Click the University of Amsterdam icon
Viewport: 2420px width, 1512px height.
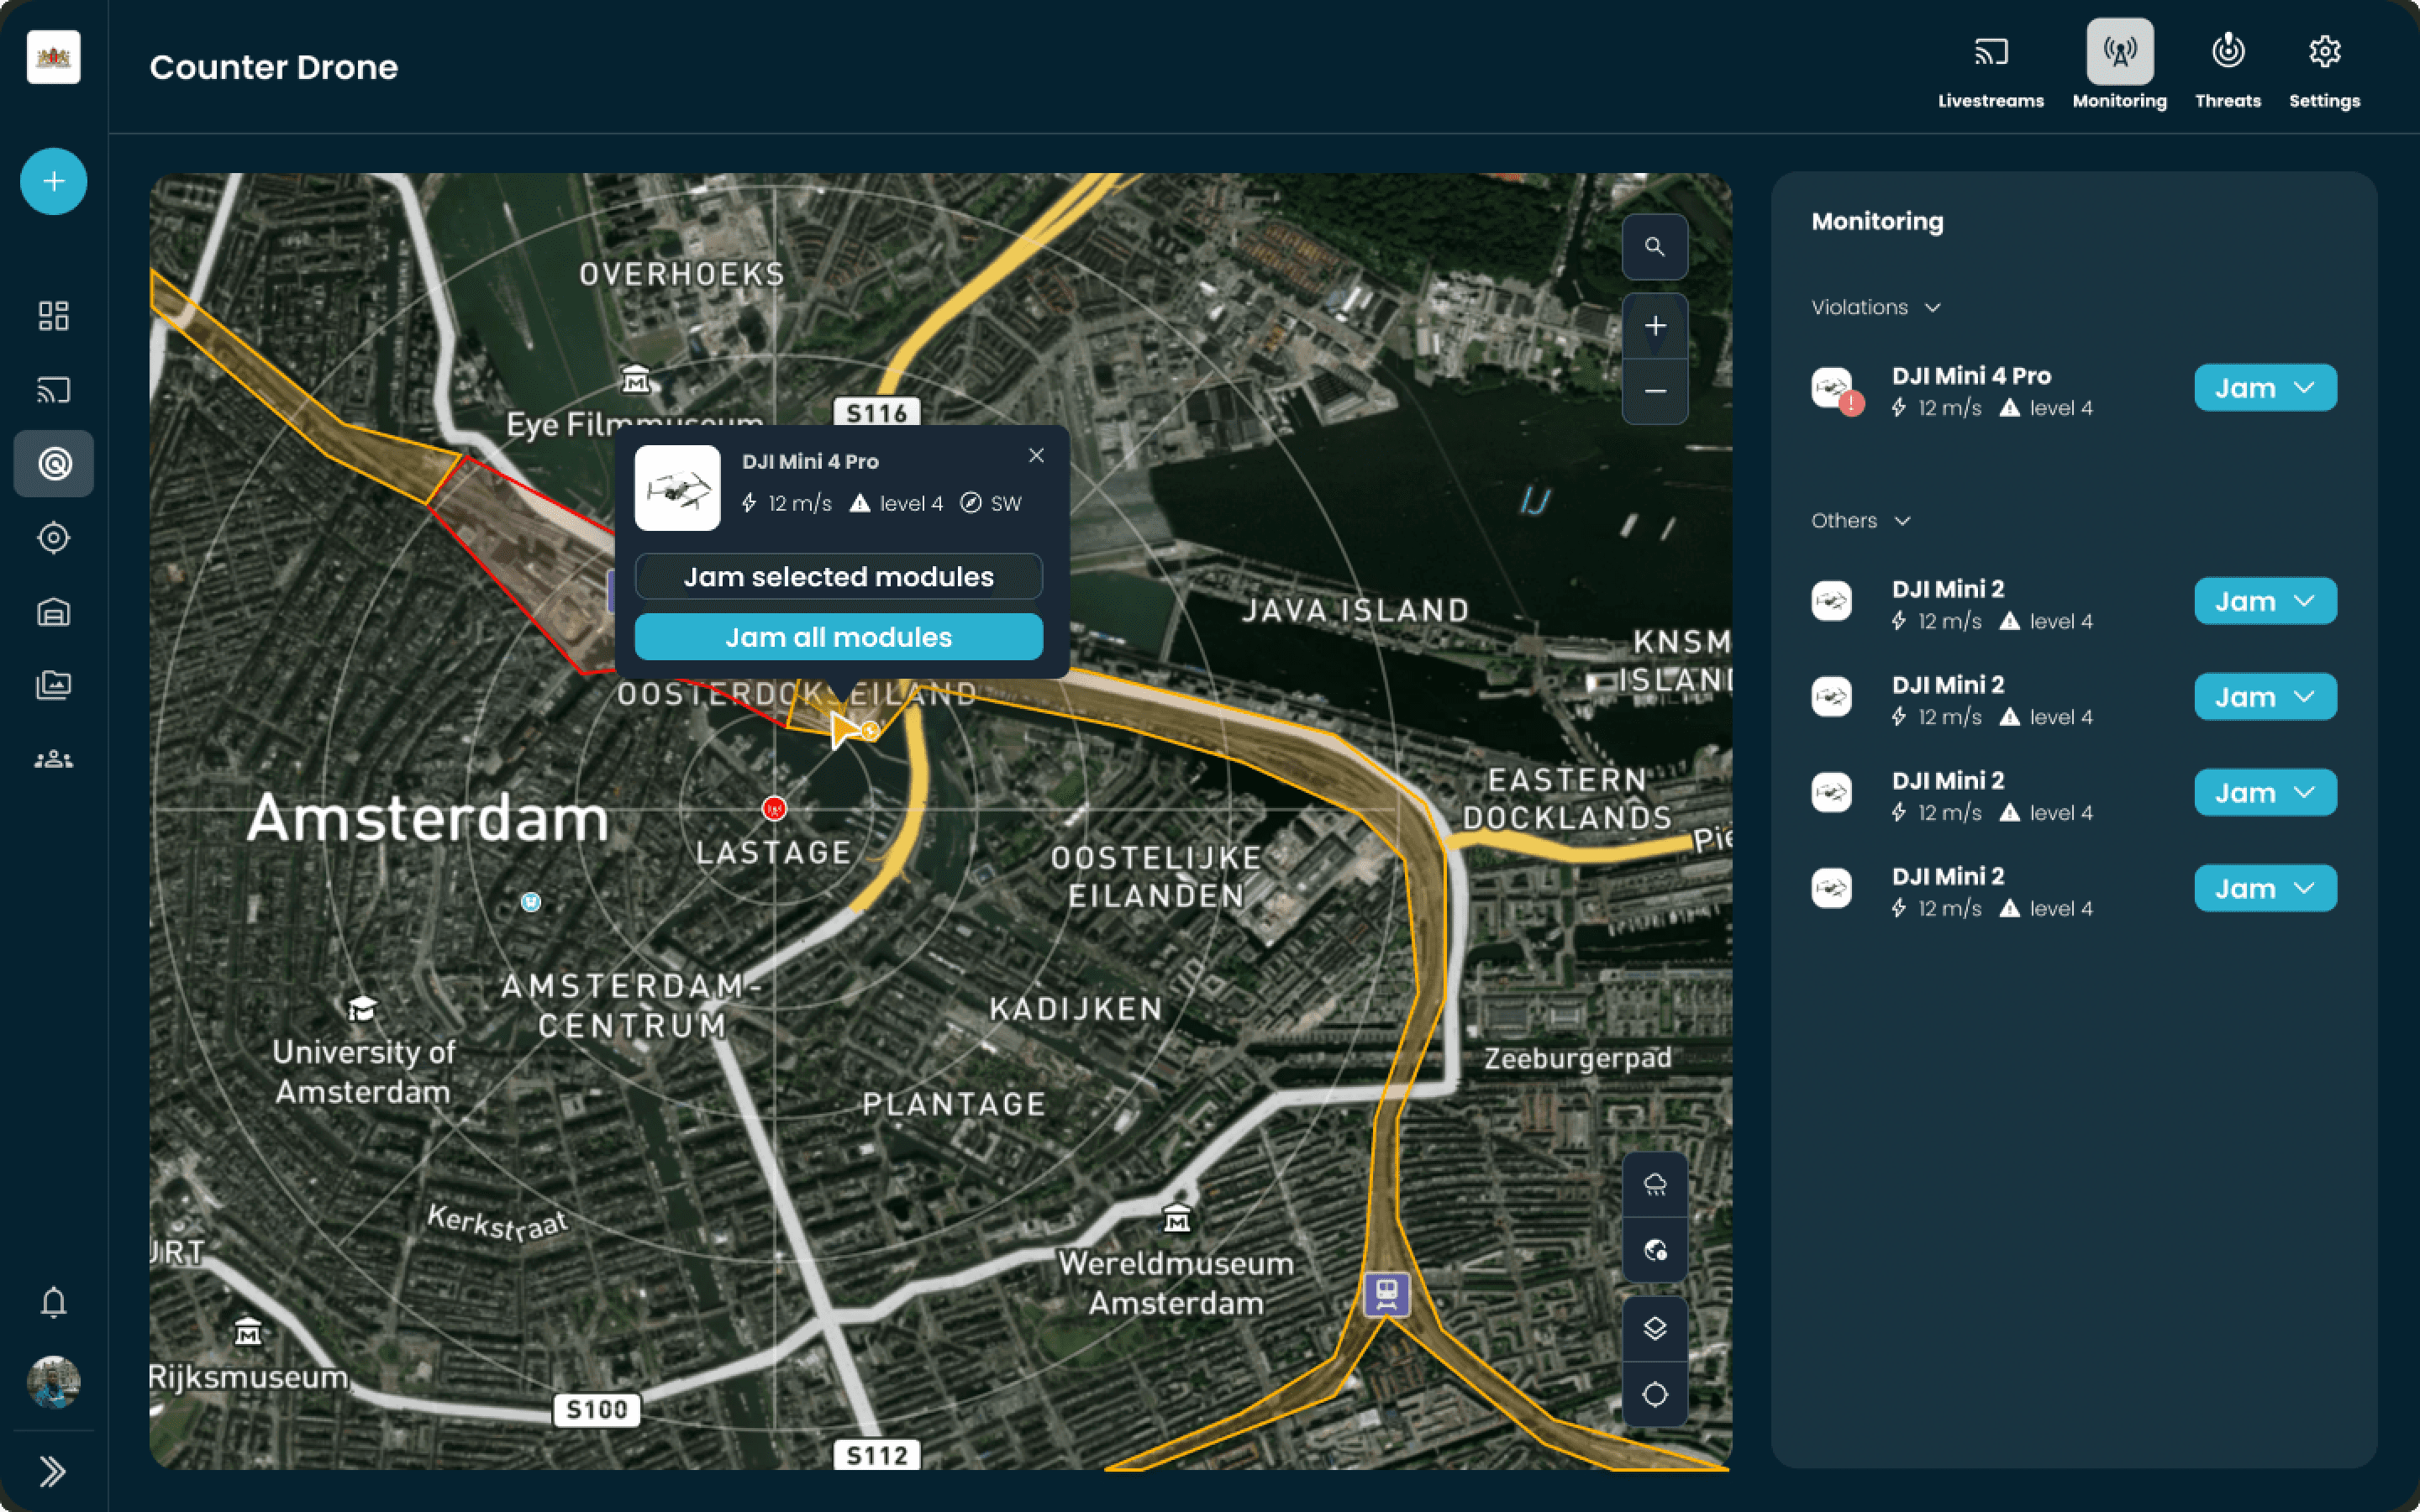click(x=362, y=1008)
